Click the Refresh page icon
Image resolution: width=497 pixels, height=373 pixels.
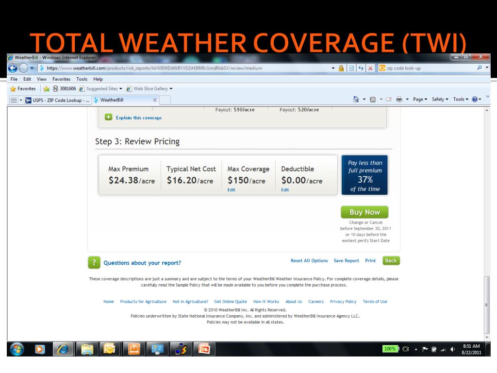(361, 68)
